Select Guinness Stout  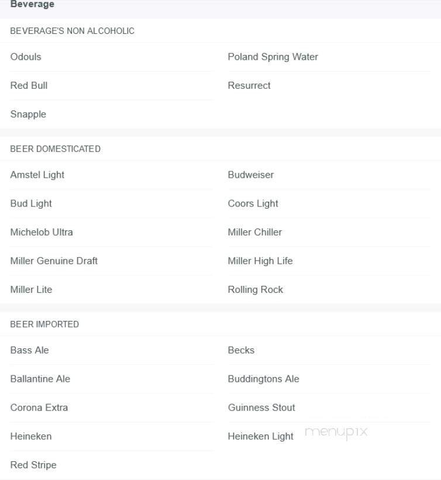(261, 408)
